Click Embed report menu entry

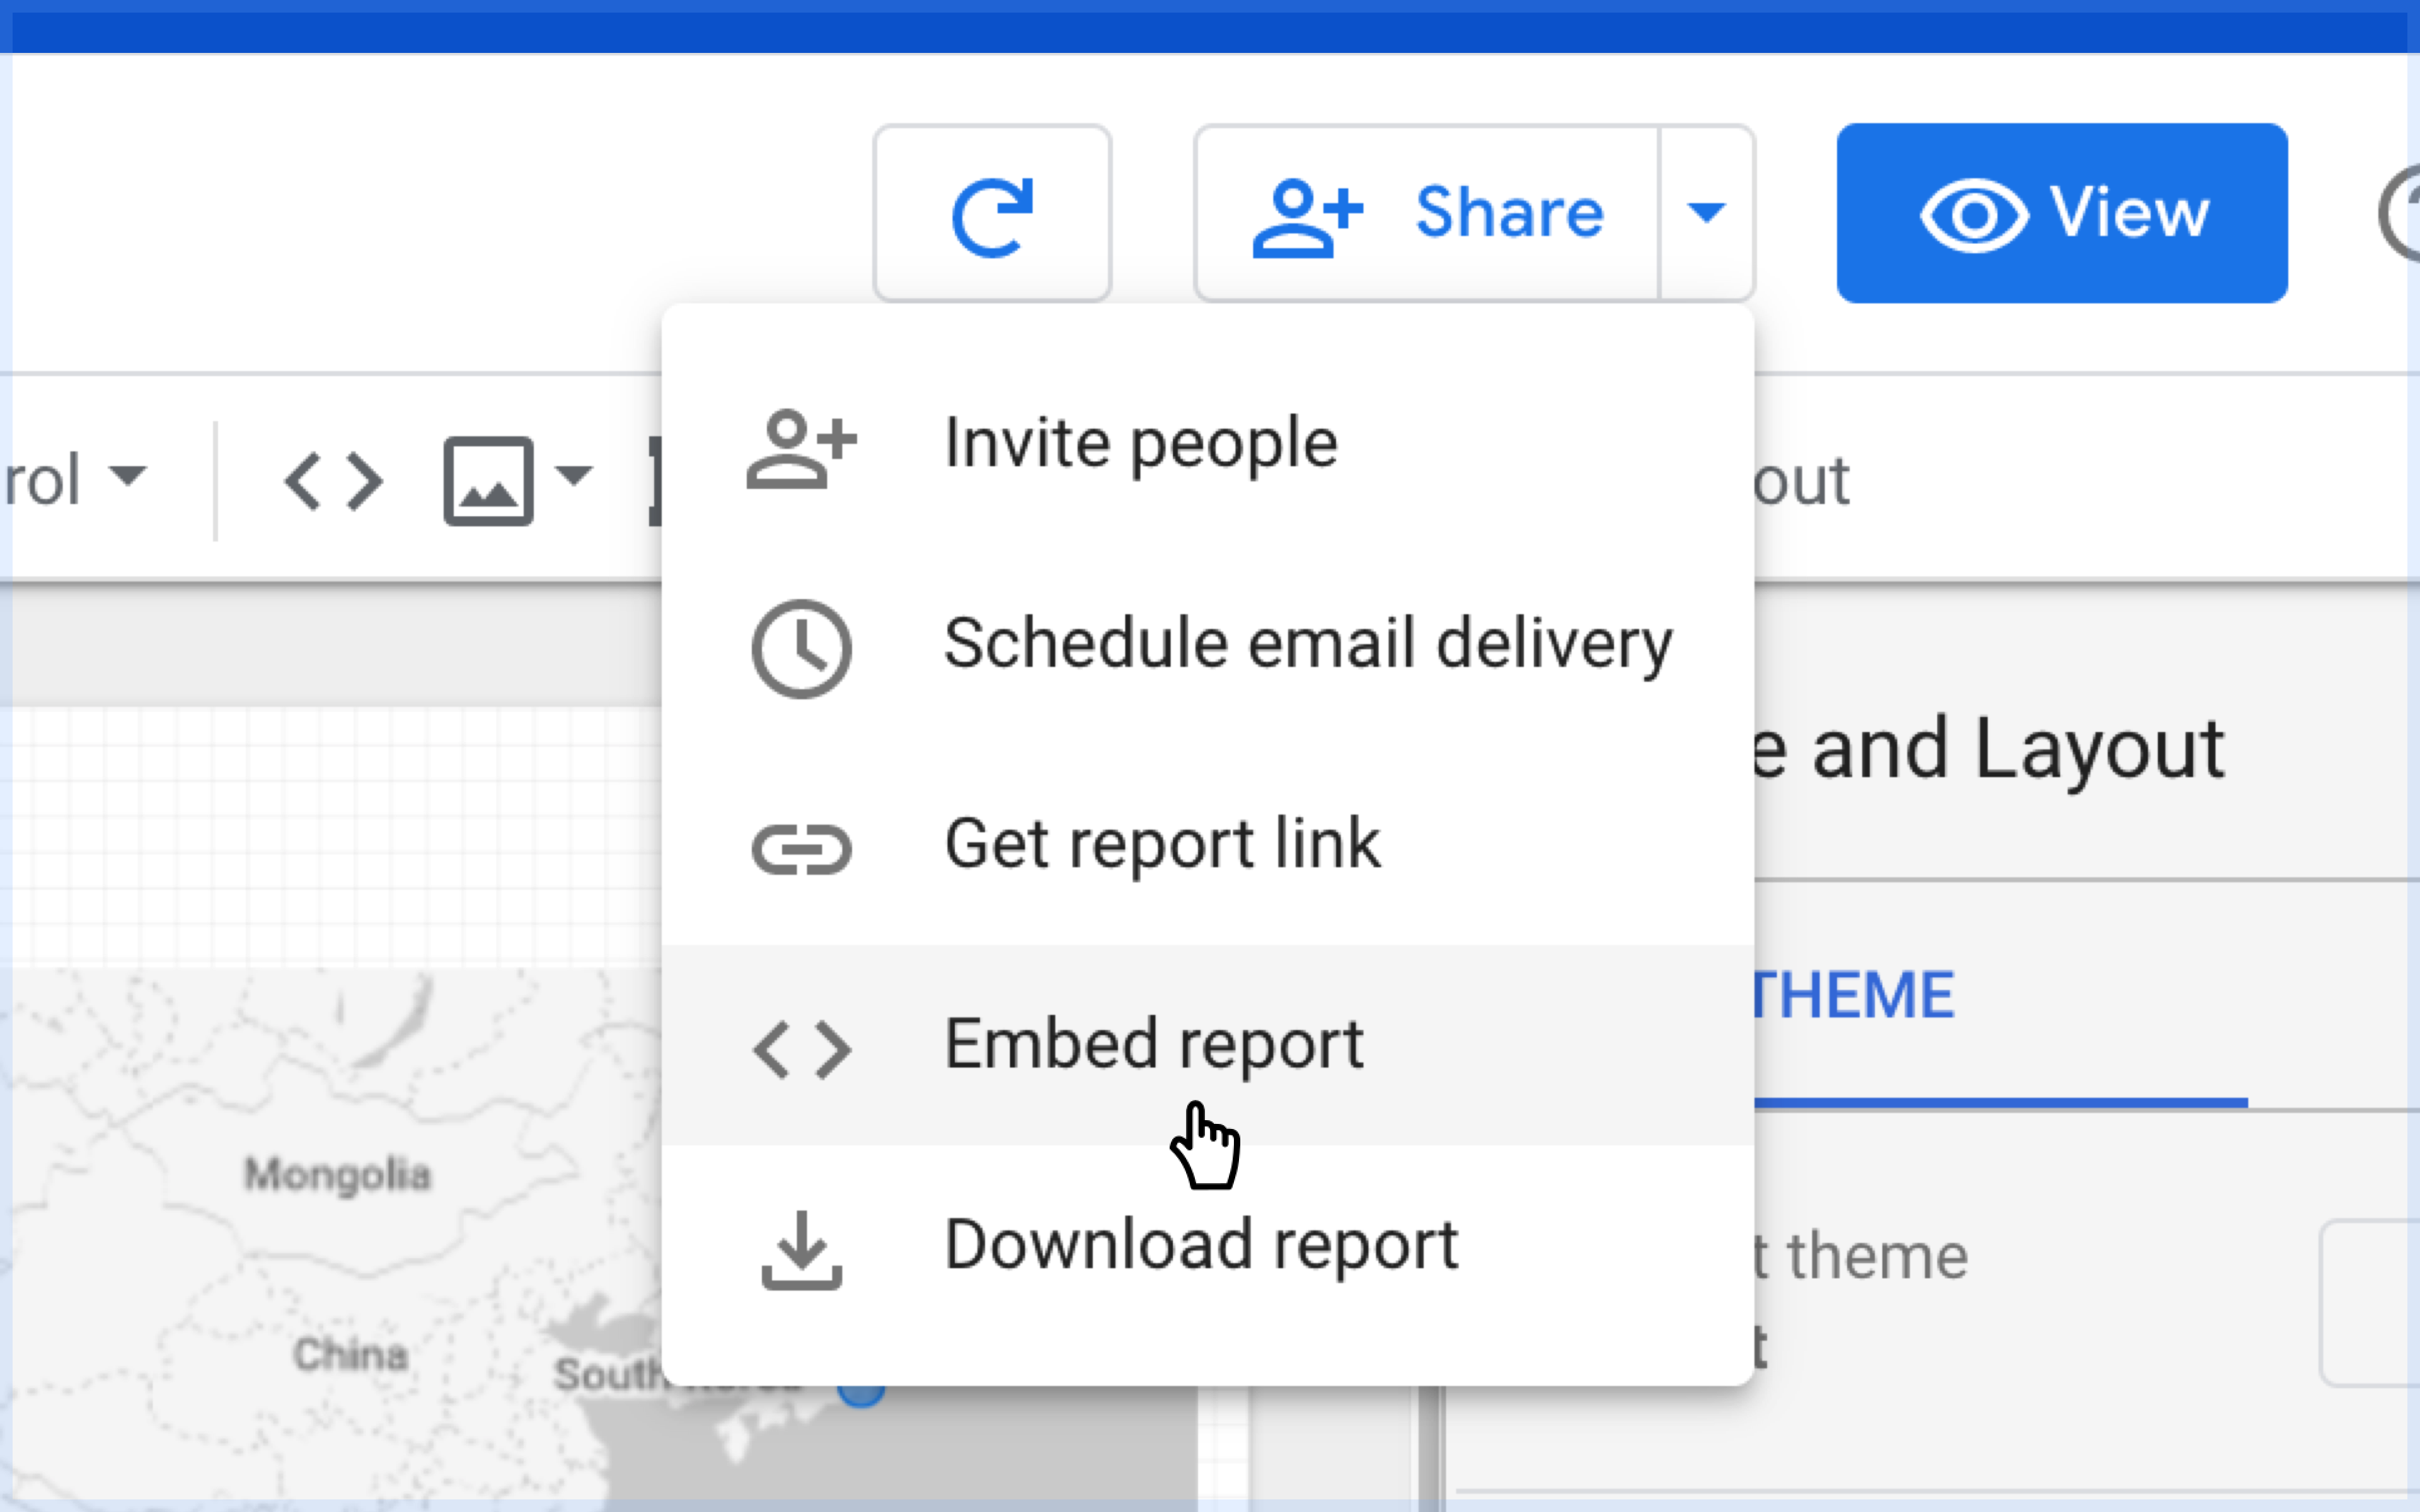(x=1153, y=1045)
